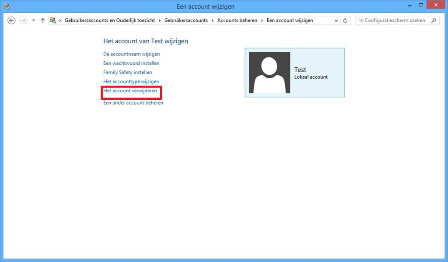Close the Een account wijzigen window
448x262 pixels.
point(436,5)
